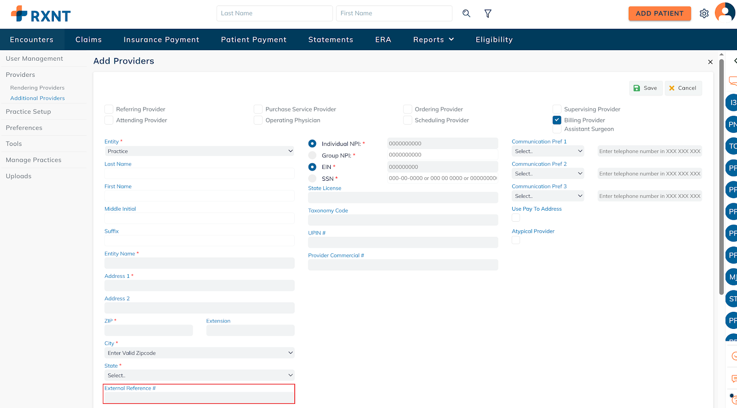Click the RXNT logo
737x408 pixels.
[41, 14]
